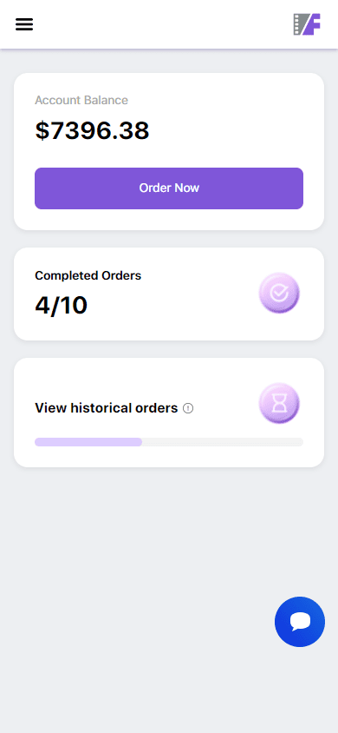Click the hourglass history badge icon
This screenshot has width=338, height=733.
(279, 404)
